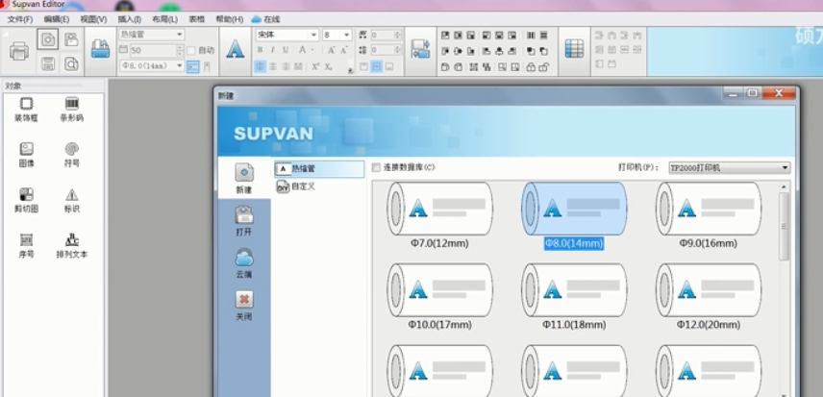Insert a 符号 symbol object

(x=72, y=155)
